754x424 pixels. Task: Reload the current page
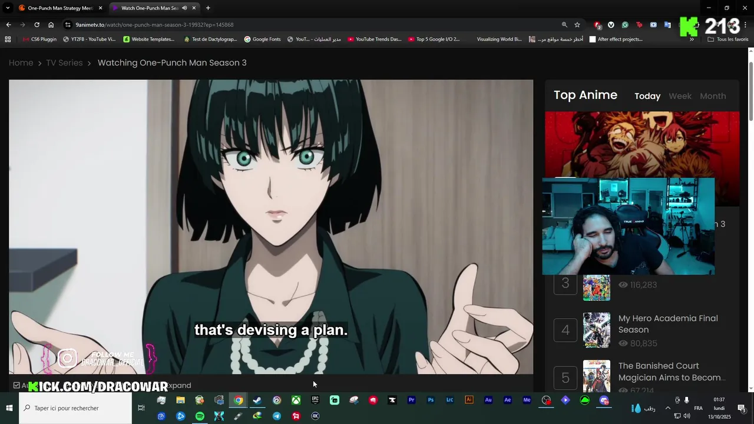coord(37,25)
